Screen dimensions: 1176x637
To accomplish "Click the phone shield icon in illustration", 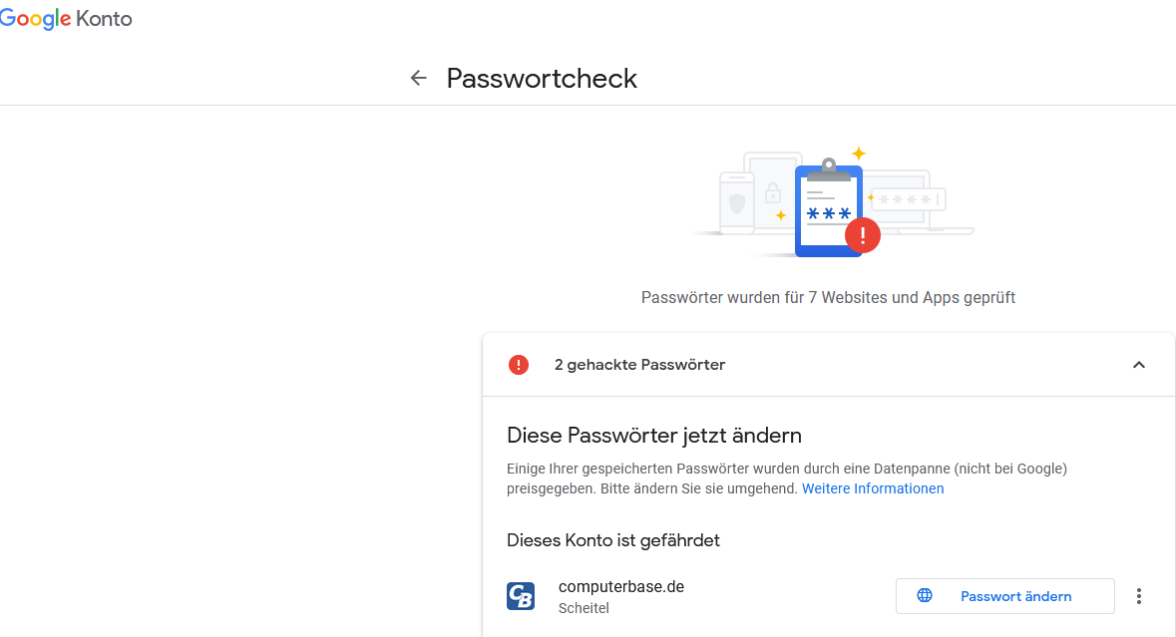I will (x=737, y=203).
